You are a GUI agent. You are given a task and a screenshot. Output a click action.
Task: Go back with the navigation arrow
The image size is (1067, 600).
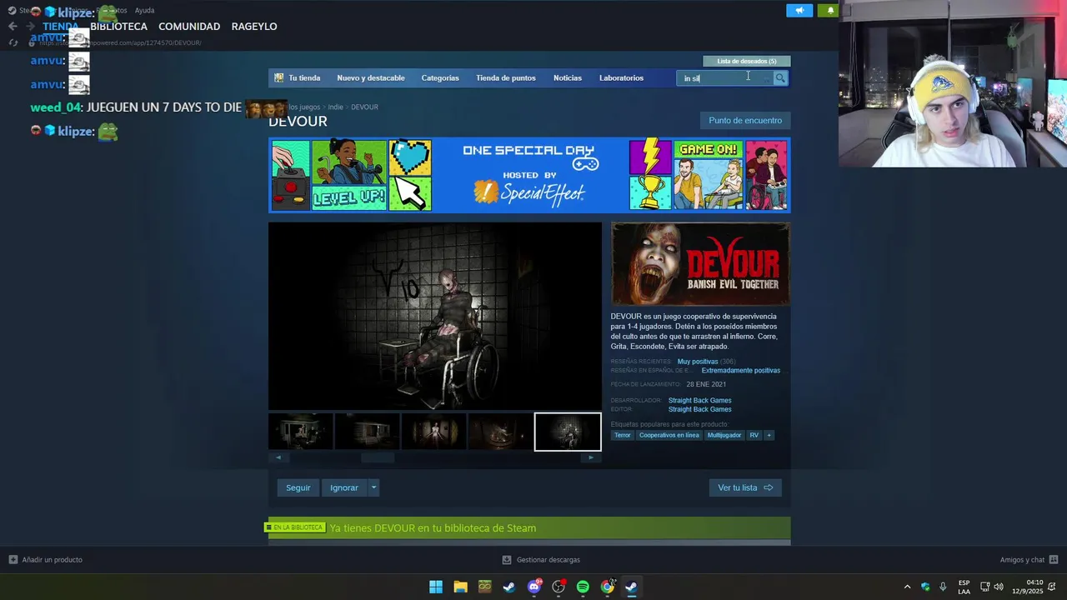[13, 27]
